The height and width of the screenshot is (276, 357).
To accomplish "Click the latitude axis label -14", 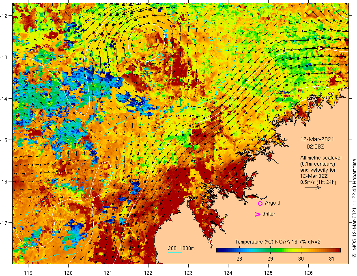I will click(5, 99).
